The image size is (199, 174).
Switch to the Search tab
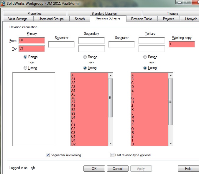coord(80,19)
